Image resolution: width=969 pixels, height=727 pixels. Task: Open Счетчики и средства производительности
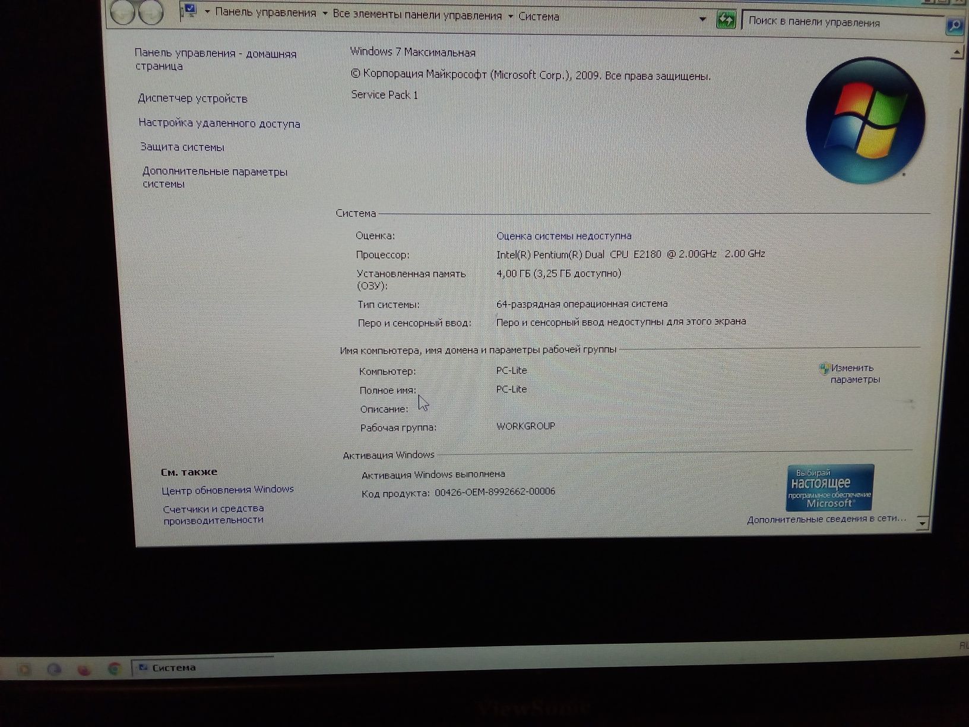[x=214, y=514]
